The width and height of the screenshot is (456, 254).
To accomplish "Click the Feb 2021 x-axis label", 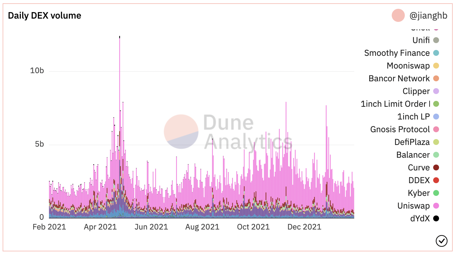I will [49, 227].
